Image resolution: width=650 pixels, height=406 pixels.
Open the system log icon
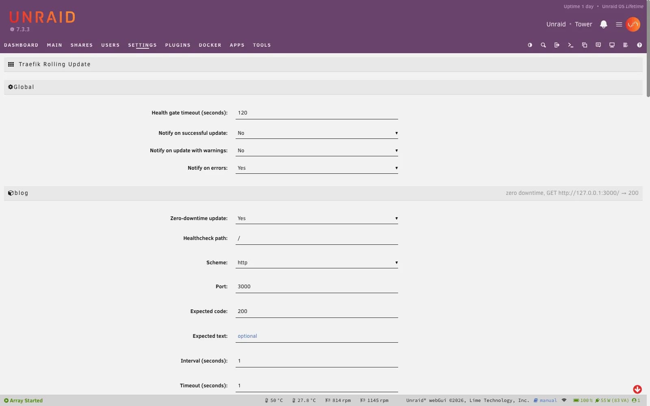pos(626,45)
